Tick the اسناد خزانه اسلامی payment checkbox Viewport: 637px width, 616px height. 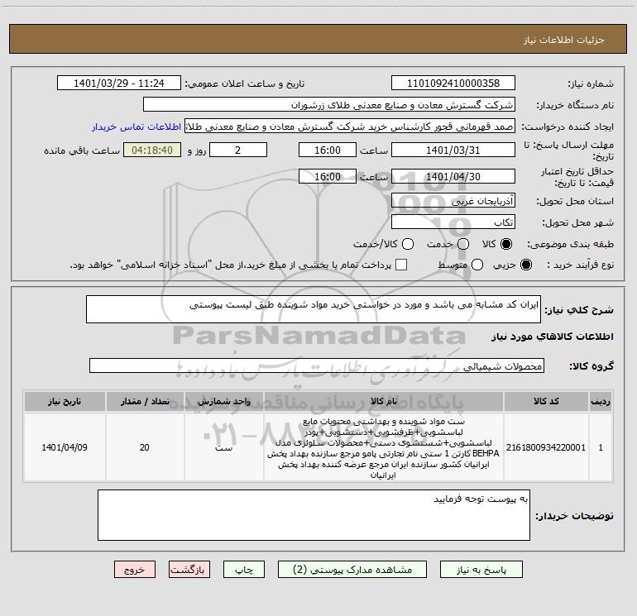tap(401, 265)
